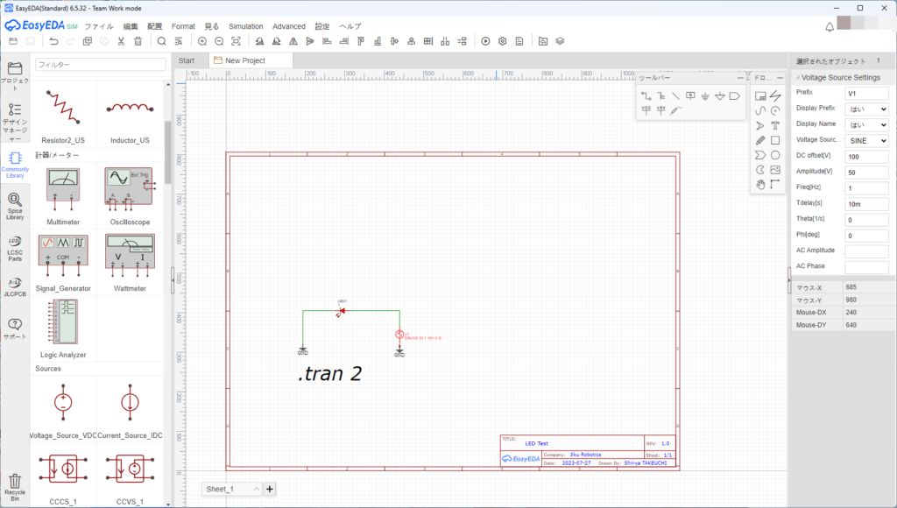This screenshot has height=508, width=897.
Task: Open the notifications bell
Action: point(830,27)
